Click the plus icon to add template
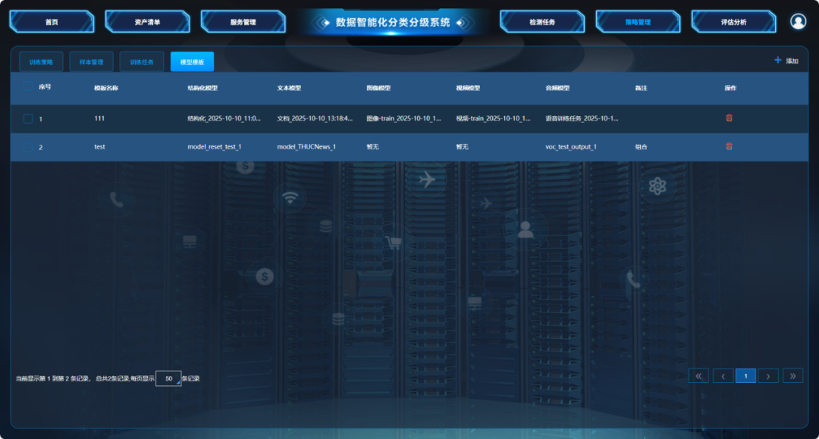 (x=777, y=61)
